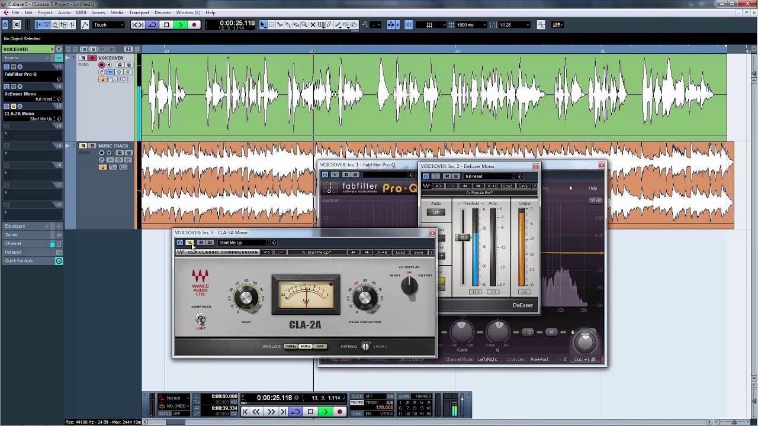
Task: Click Pro-Q Channel Mode Left/Right
Action: coord(487,359)
